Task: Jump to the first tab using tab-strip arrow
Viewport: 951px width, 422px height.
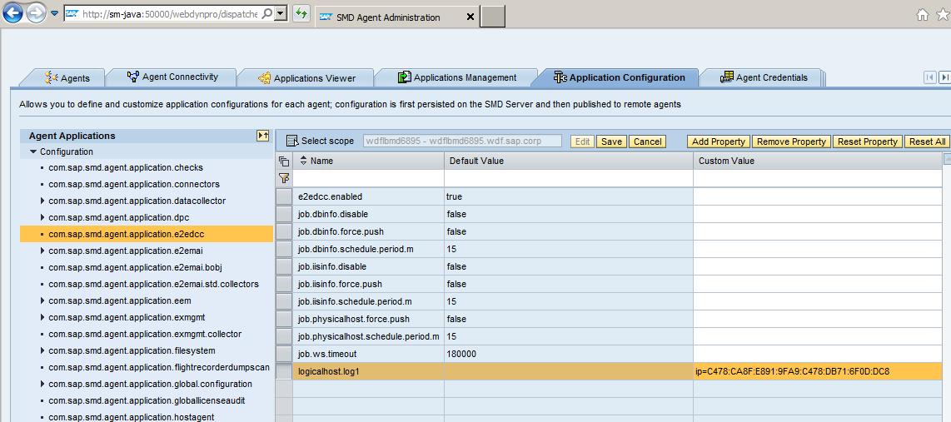Action: pos(930,77)
